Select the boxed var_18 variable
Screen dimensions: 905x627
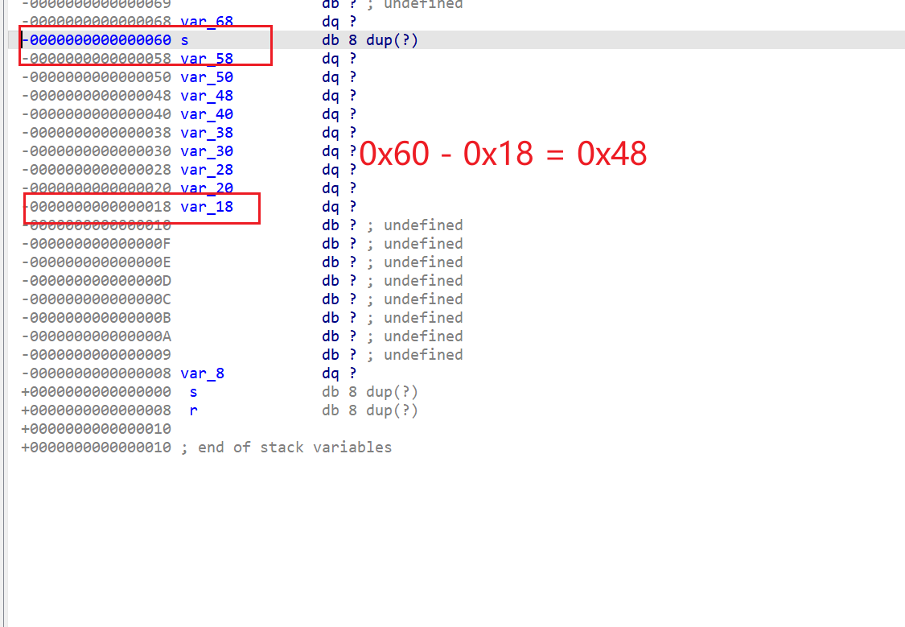pyautogui.click(x=207, y=207)
